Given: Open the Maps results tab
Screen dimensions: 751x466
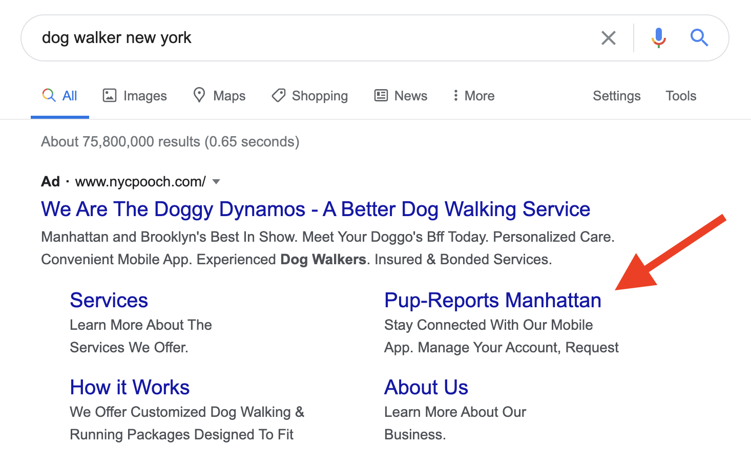Looking at the screenshot, I should coord(219,96).
